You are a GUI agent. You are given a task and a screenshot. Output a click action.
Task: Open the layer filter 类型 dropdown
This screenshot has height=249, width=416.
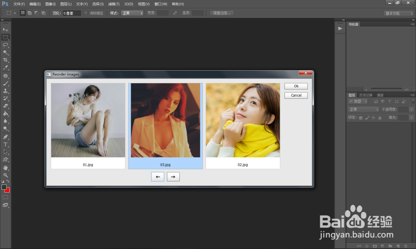pyautogui.click(x=358, y=102)
